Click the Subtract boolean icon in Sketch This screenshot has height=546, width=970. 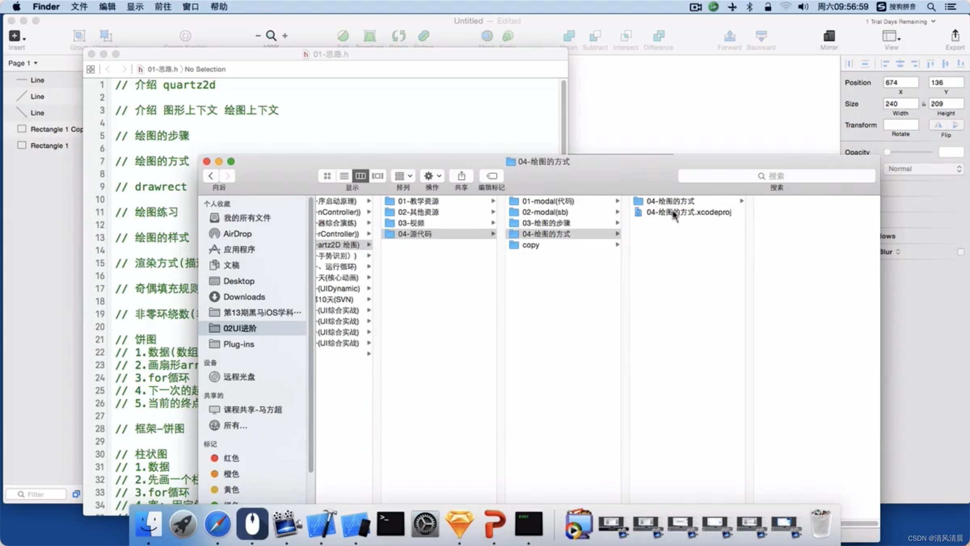coord(595,36)
